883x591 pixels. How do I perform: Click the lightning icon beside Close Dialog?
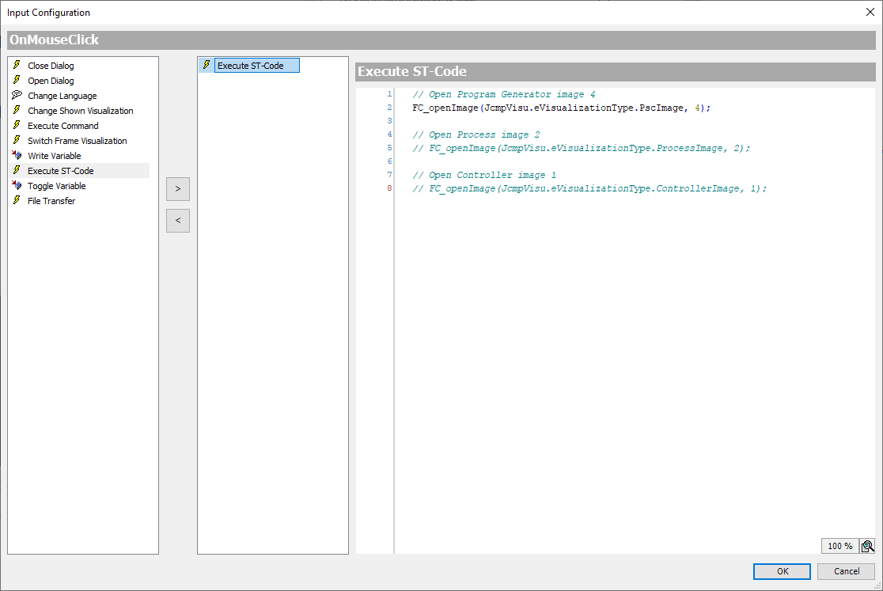pos(17,66)
